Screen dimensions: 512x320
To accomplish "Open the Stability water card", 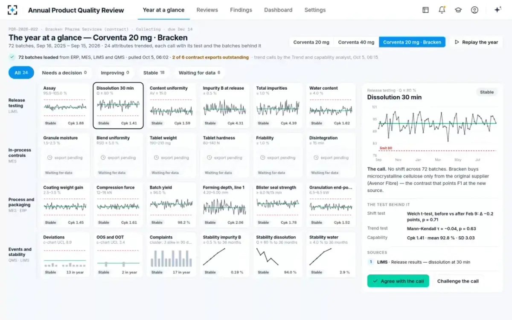I will pyautogui.click(x=331, y=255).
